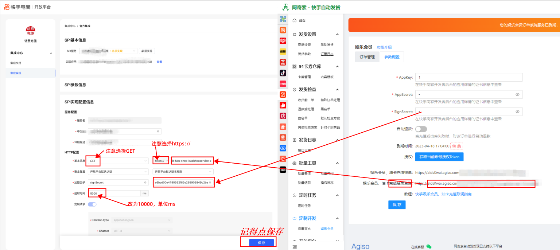
Task: Click the 续费 renewal link
Action: (x=456, y=146)
